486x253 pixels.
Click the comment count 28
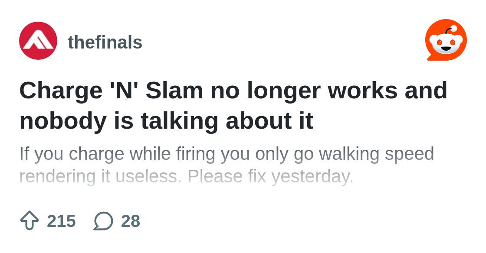tap(131, 221)
